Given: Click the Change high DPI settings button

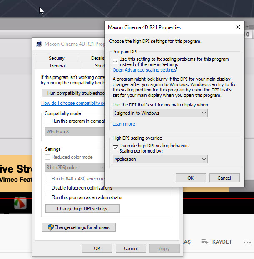Looking at the screenshot, I should [x=82, y=208].
